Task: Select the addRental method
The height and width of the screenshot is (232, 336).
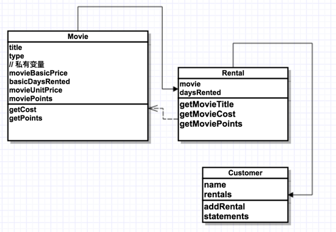Action: click(224, 207)
